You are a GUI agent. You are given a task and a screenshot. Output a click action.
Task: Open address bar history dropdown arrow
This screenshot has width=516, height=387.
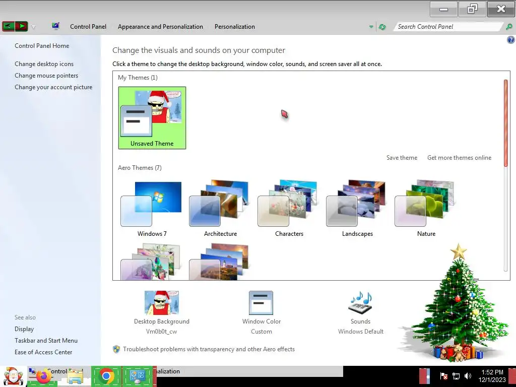point(371,27)
